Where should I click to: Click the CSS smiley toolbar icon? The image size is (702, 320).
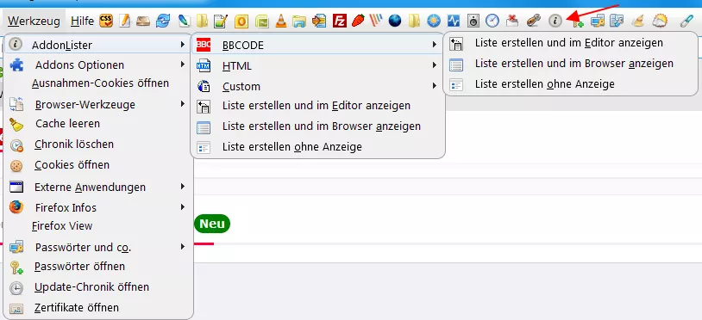coord(106,21)
